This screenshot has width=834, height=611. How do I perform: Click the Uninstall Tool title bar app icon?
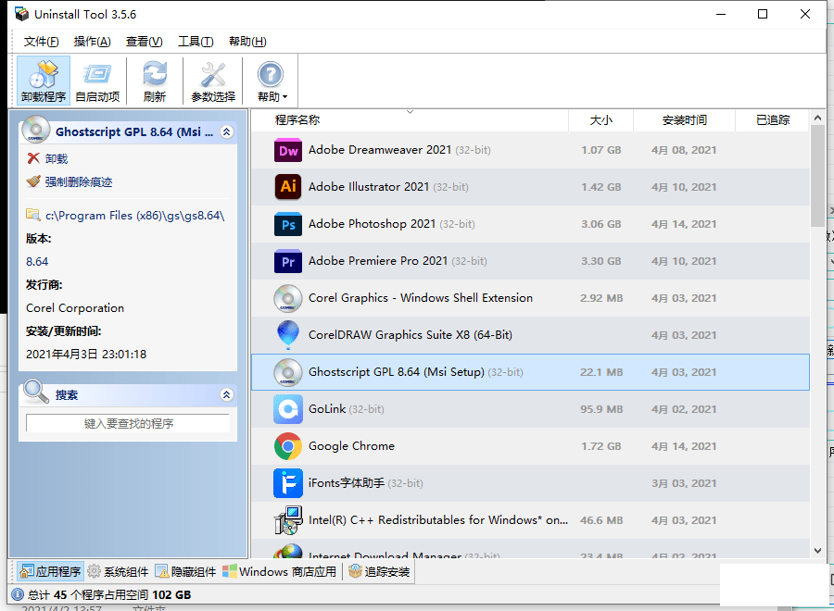tap(22, 14)
